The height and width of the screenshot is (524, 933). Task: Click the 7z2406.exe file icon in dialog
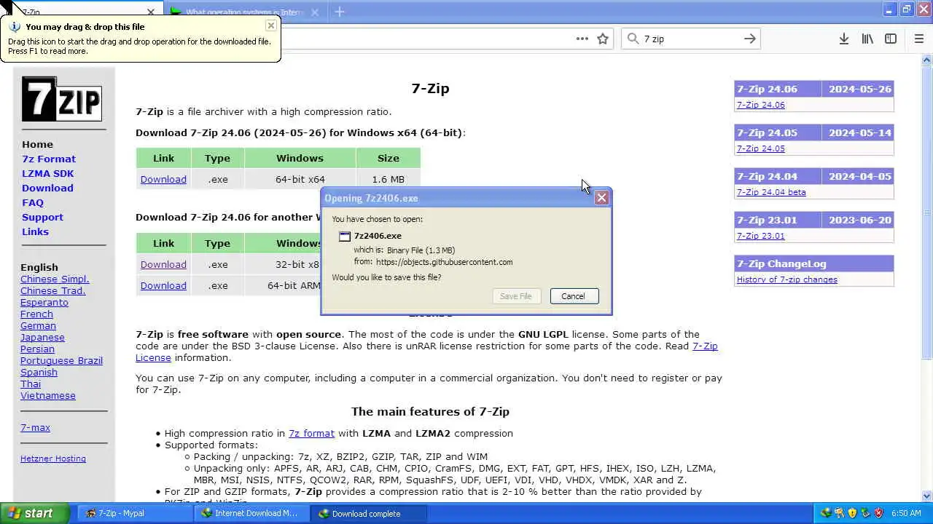pos(345,236)
